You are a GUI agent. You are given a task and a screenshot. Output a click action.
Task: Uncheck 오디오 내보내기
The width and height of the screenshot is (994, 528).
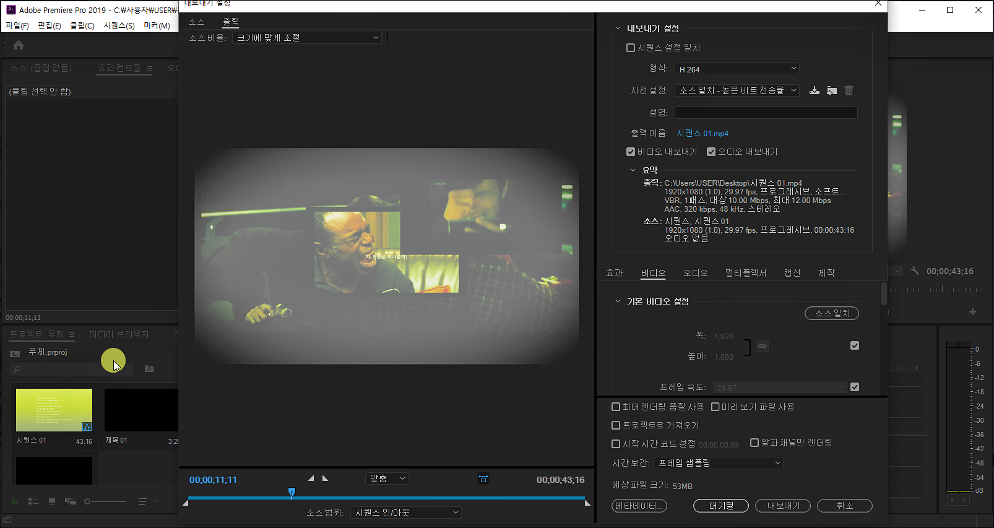711,152
